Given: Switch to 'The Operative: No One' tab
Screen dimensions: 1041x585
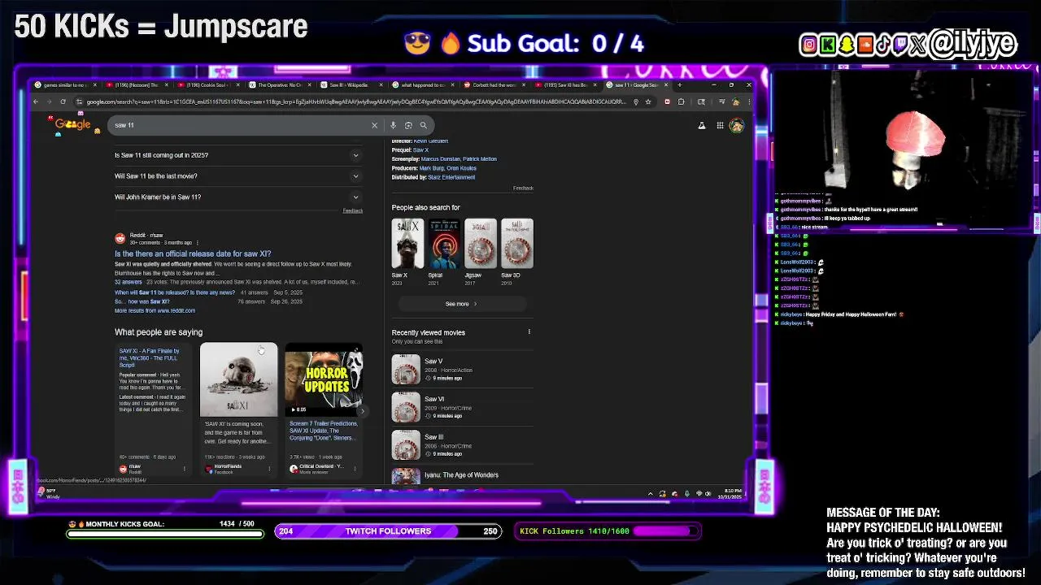Looking at the screenshot, I should click(x=280, y=84).
